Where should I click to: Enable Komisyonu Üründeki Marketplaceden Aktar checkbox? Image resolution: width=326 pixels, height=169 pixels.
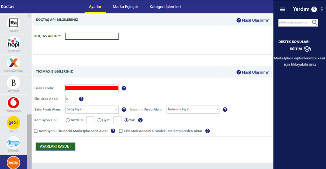(x=36, y=131)
